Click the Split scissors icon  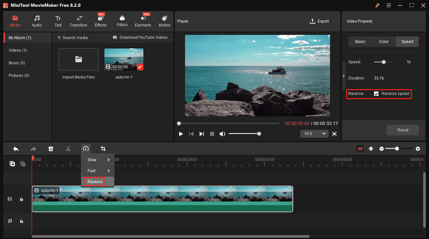pyautogui.click(x=68, y=149)
